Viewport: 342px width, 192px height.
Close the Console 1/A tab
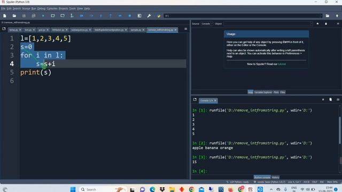point(215,101)
